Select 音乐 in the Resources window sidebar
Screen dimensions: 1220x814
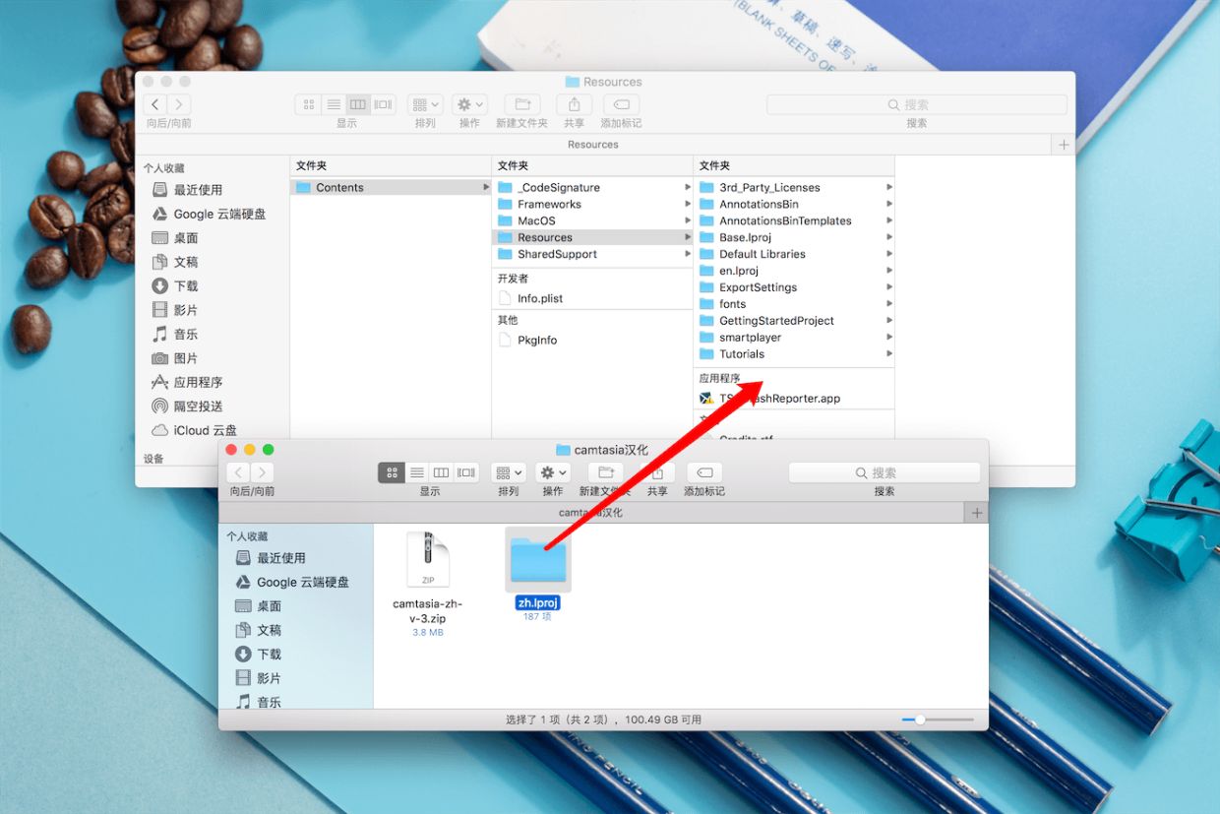[x=175, y=334]
